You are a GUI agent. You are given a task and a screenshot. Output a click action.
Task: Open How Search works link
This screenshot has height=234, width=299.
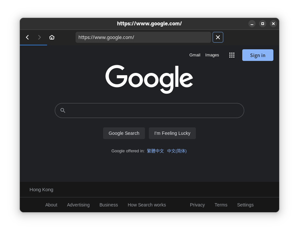tap(147, 205)
